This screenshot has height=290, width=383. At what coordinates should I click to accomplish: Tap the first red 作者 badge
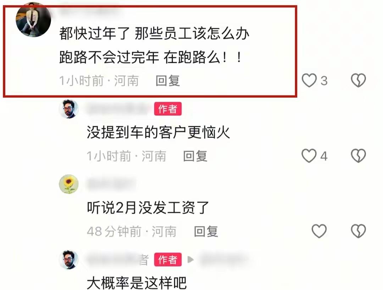click(x=168, y=109)
